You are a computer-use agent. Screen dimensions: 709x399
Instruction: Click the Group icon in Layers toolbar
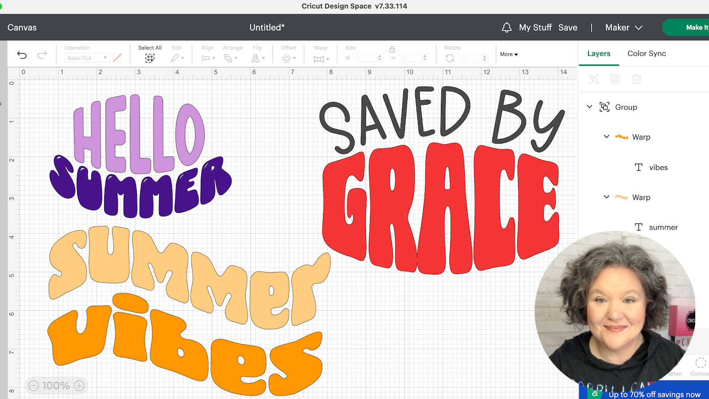click(x=594, y=79)
